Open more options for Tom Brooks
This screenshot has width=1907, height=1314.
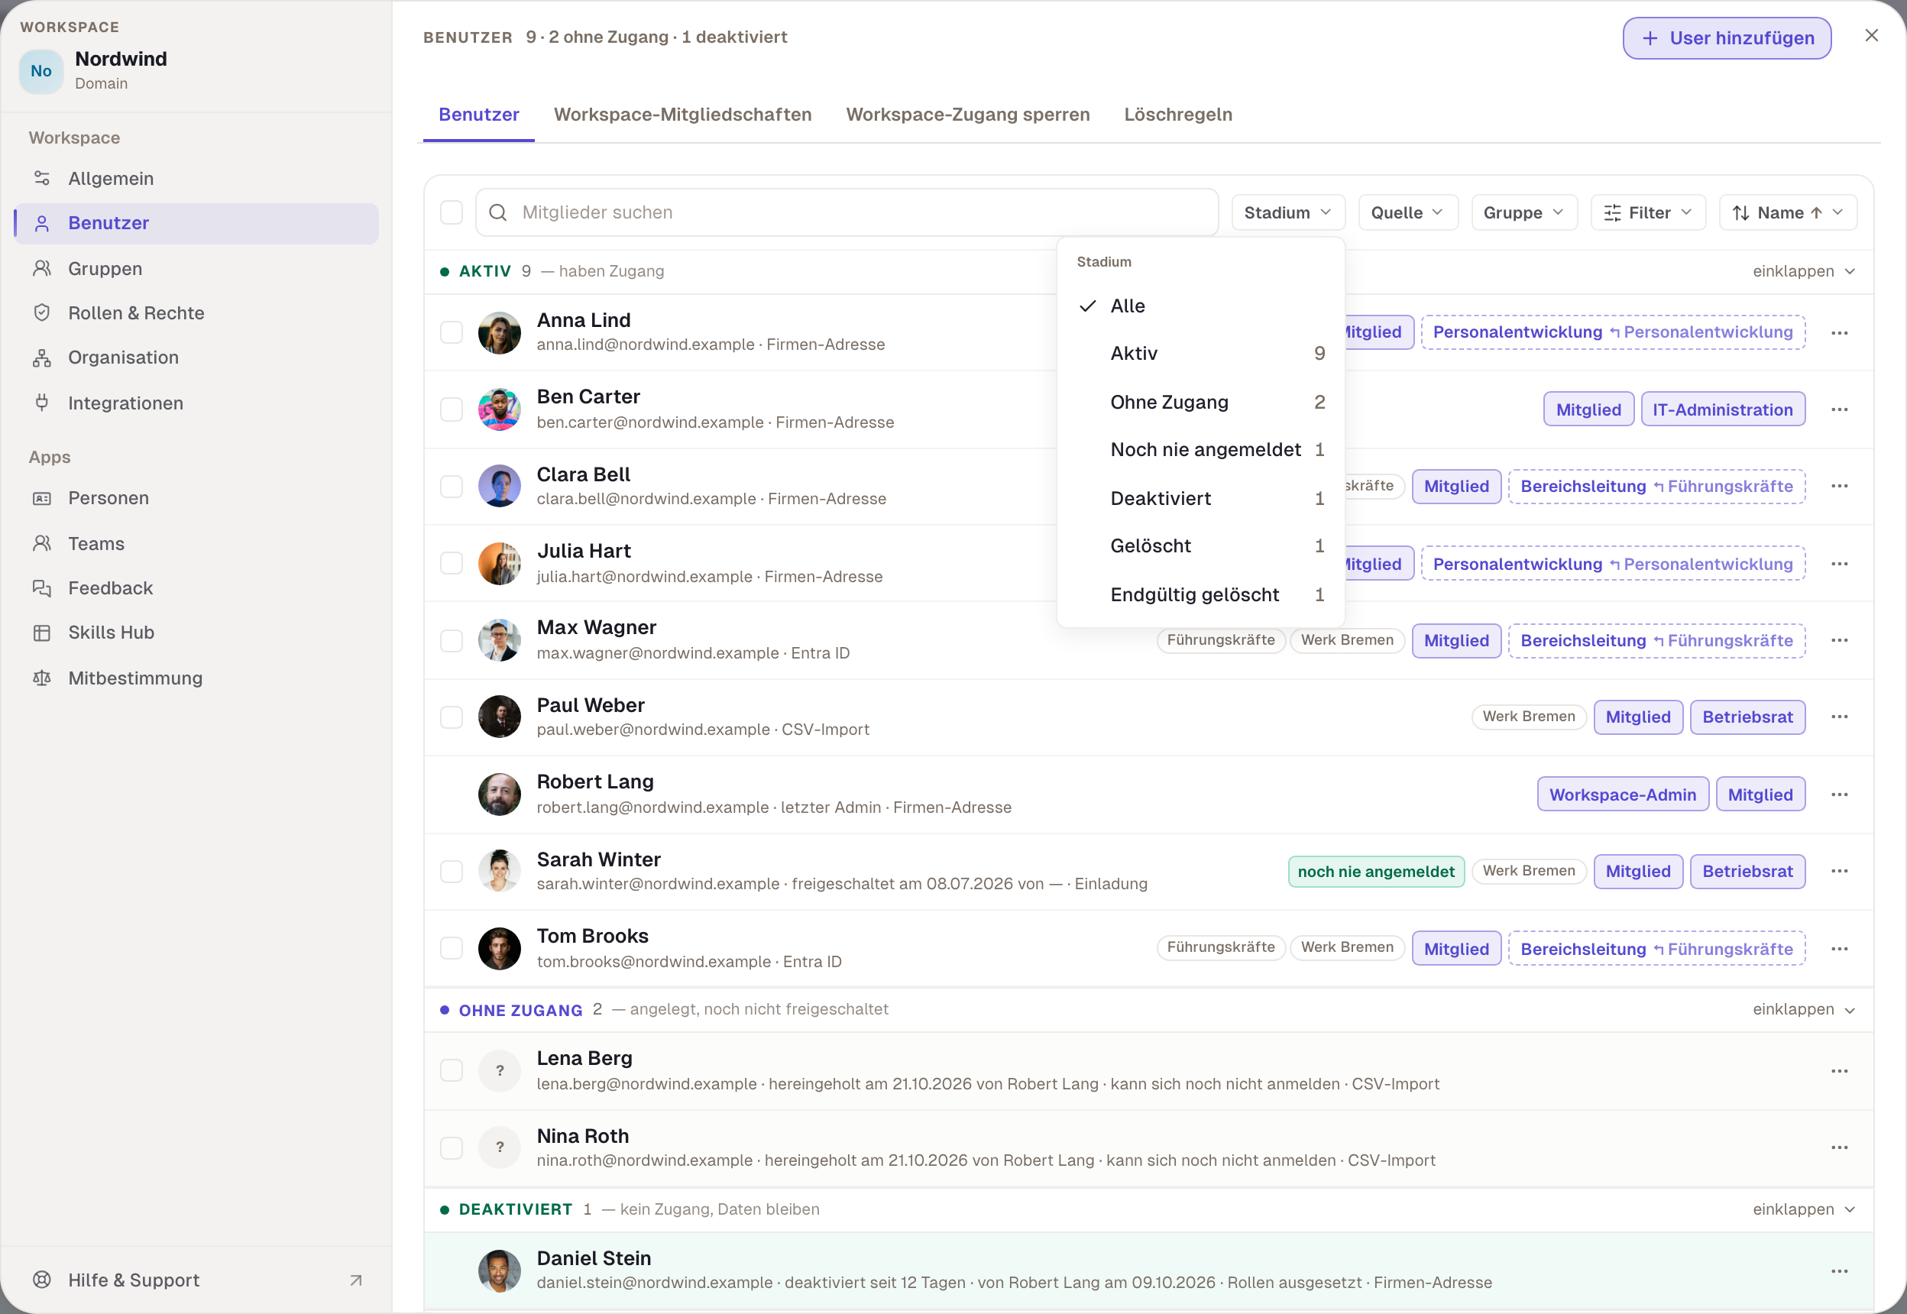(1840, 949)
